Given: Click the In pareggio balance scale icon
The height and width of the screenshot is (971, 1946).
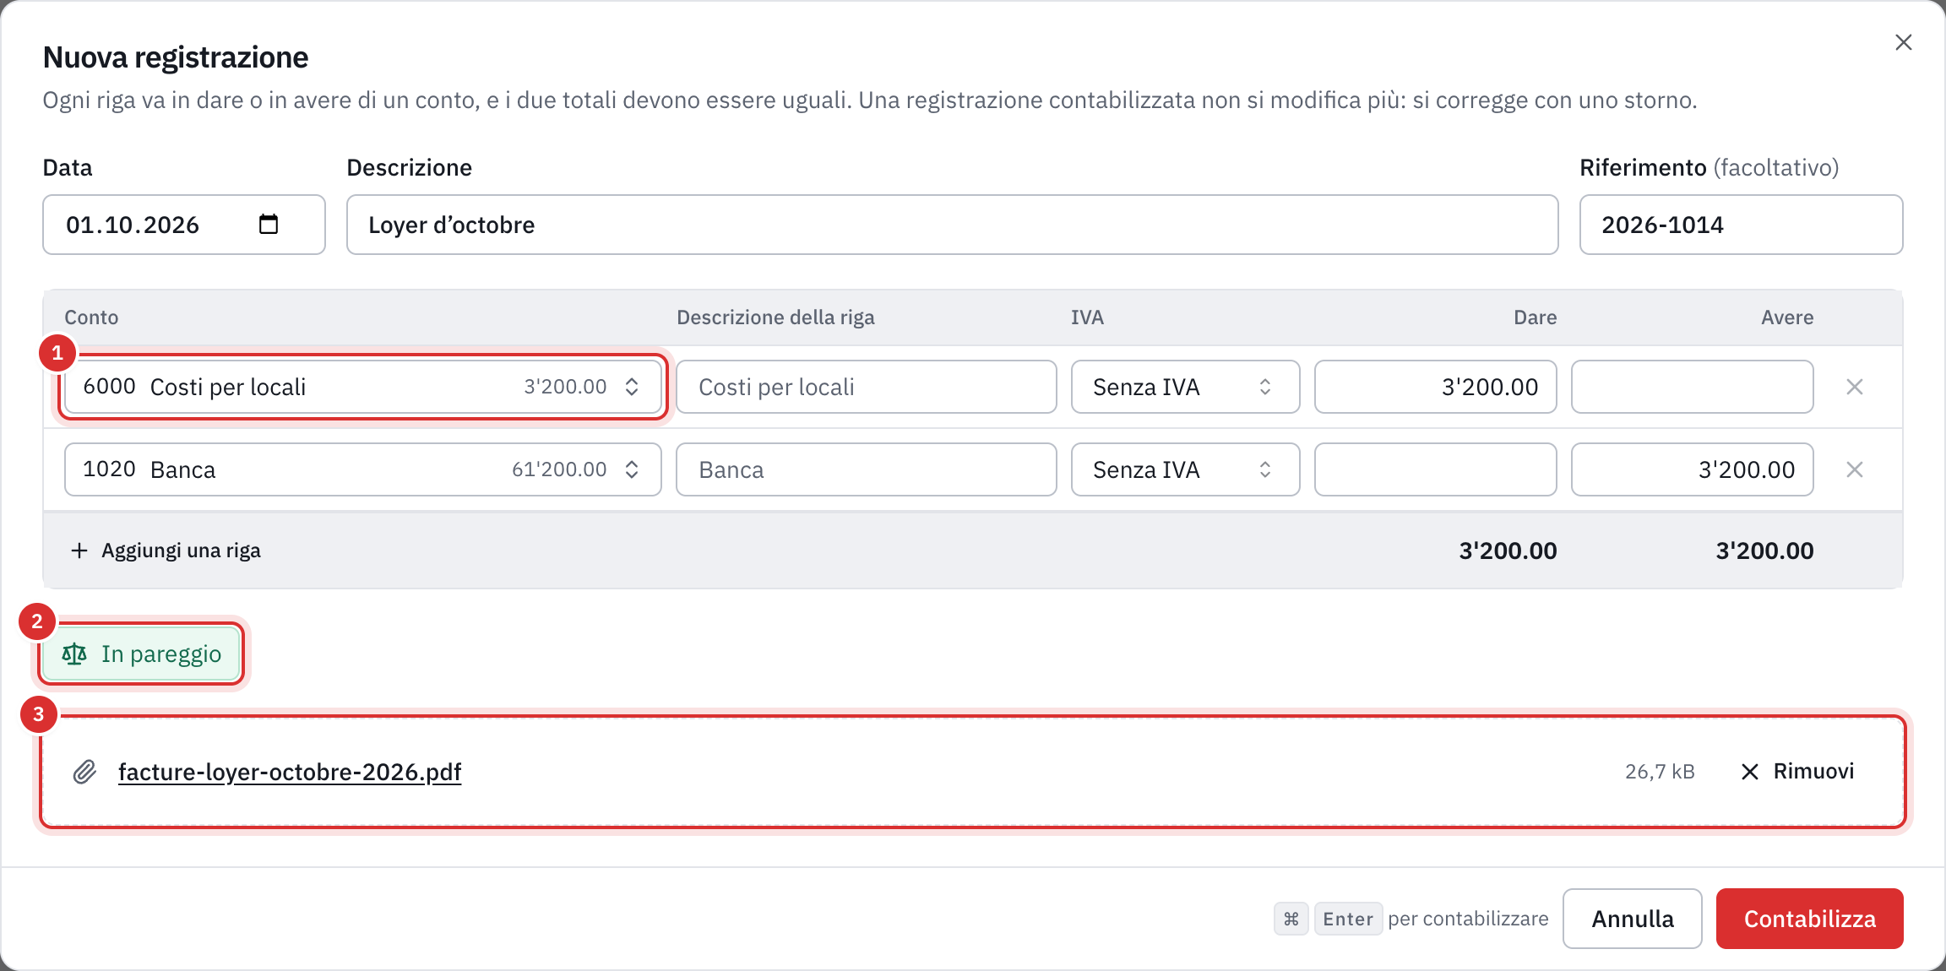Looking at the screenshot, I should click(74, 654).
